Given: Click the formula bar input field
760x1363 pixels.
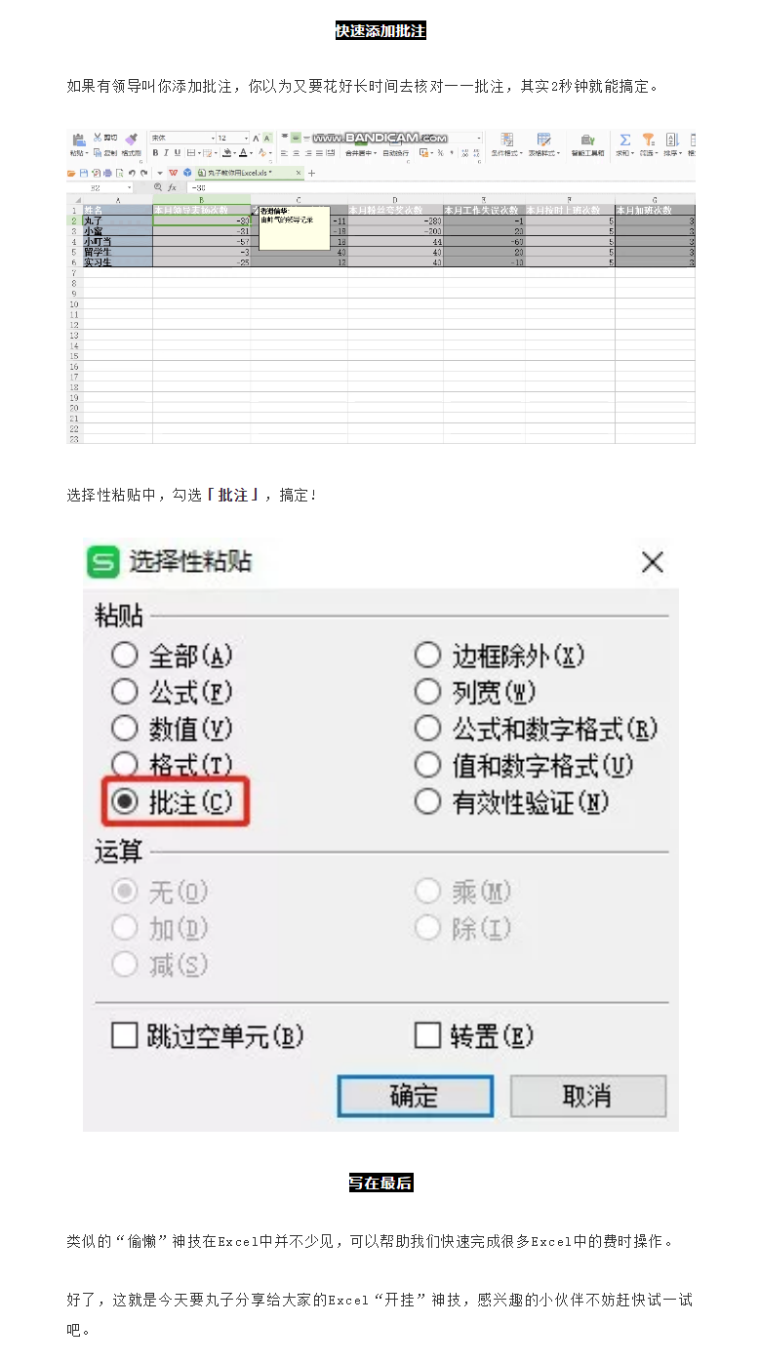Looking at the screenshot, I should [x=441, y=187].
